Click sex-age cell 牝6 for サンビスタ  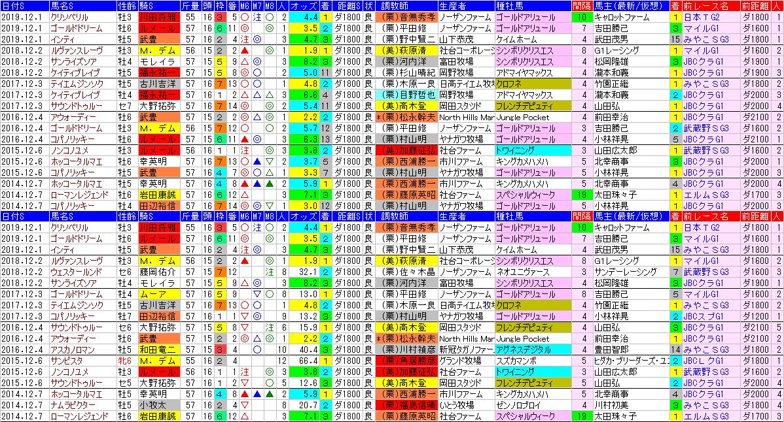125,361
